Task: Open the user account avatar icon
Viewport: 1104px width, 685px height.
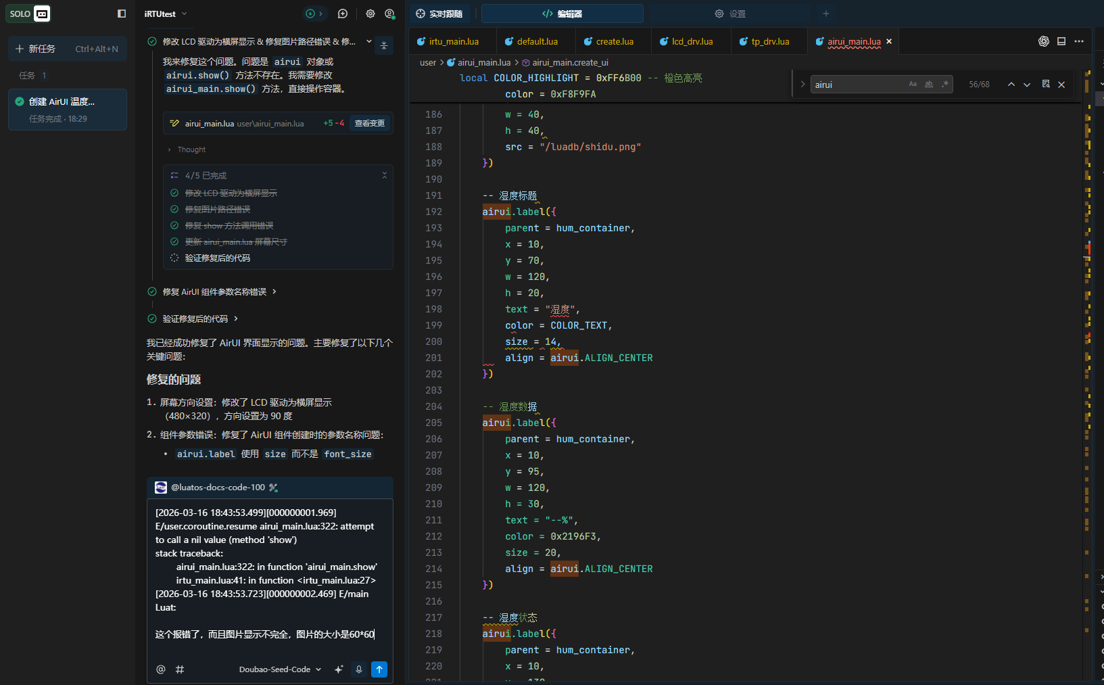Action: click(x=389, y=14)
